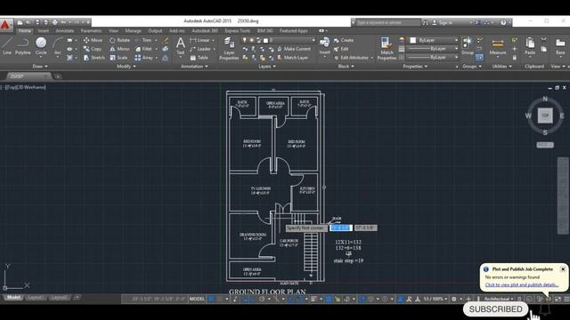This screenshot has height=320, width=570.
Task: Open the Insert ribbon tab
Action: click(44, 31)
